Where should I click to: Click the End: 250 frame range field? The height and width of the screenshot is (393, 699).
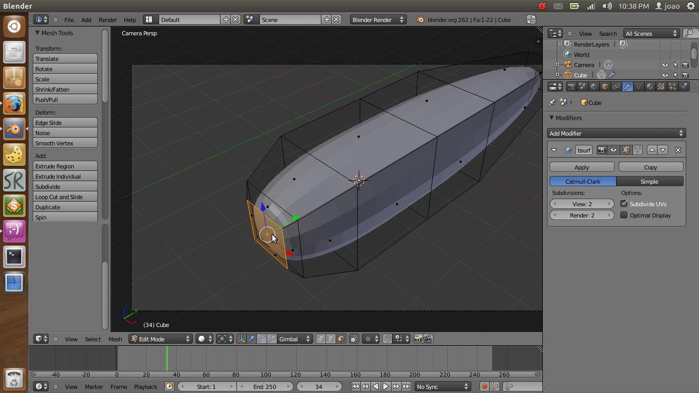coord(265,386)
